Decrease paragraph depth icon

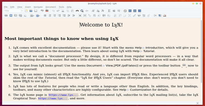[x=74, y=16]
